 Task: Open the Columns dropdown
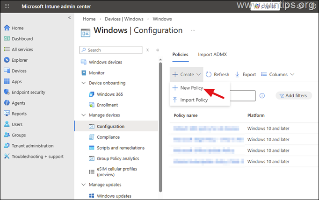click(x=278, y=74)
